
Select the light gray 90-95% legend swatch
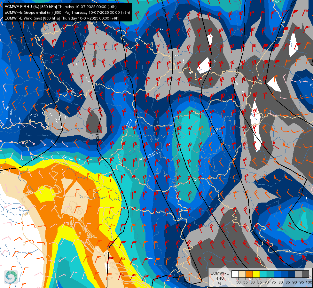298,274
